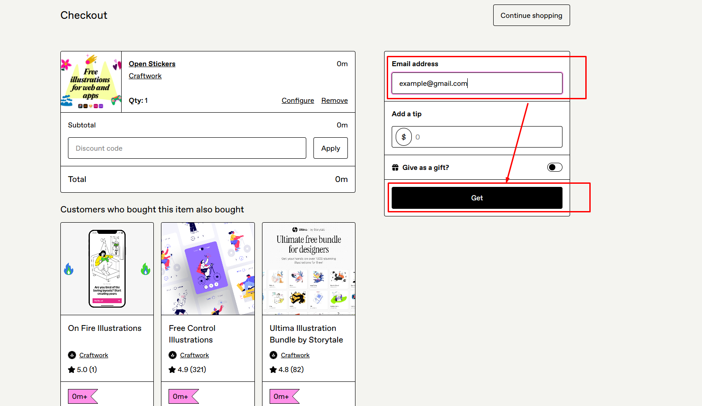Click the 4.8 (82) rating text
The width and height of the screenshot is (702, 406).
[291, 370]
